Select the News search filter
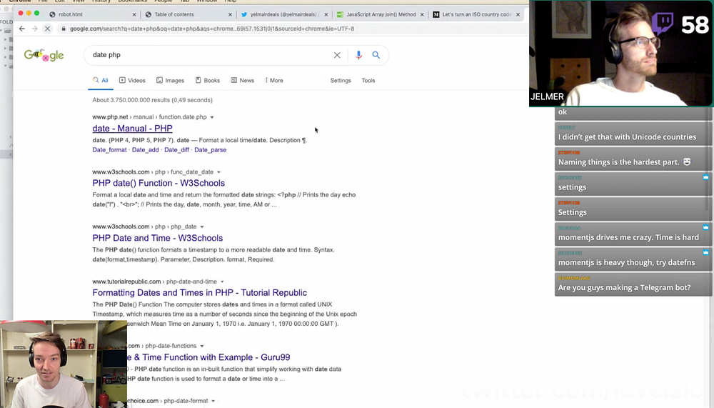714x408 pixels. click(242, 80)
